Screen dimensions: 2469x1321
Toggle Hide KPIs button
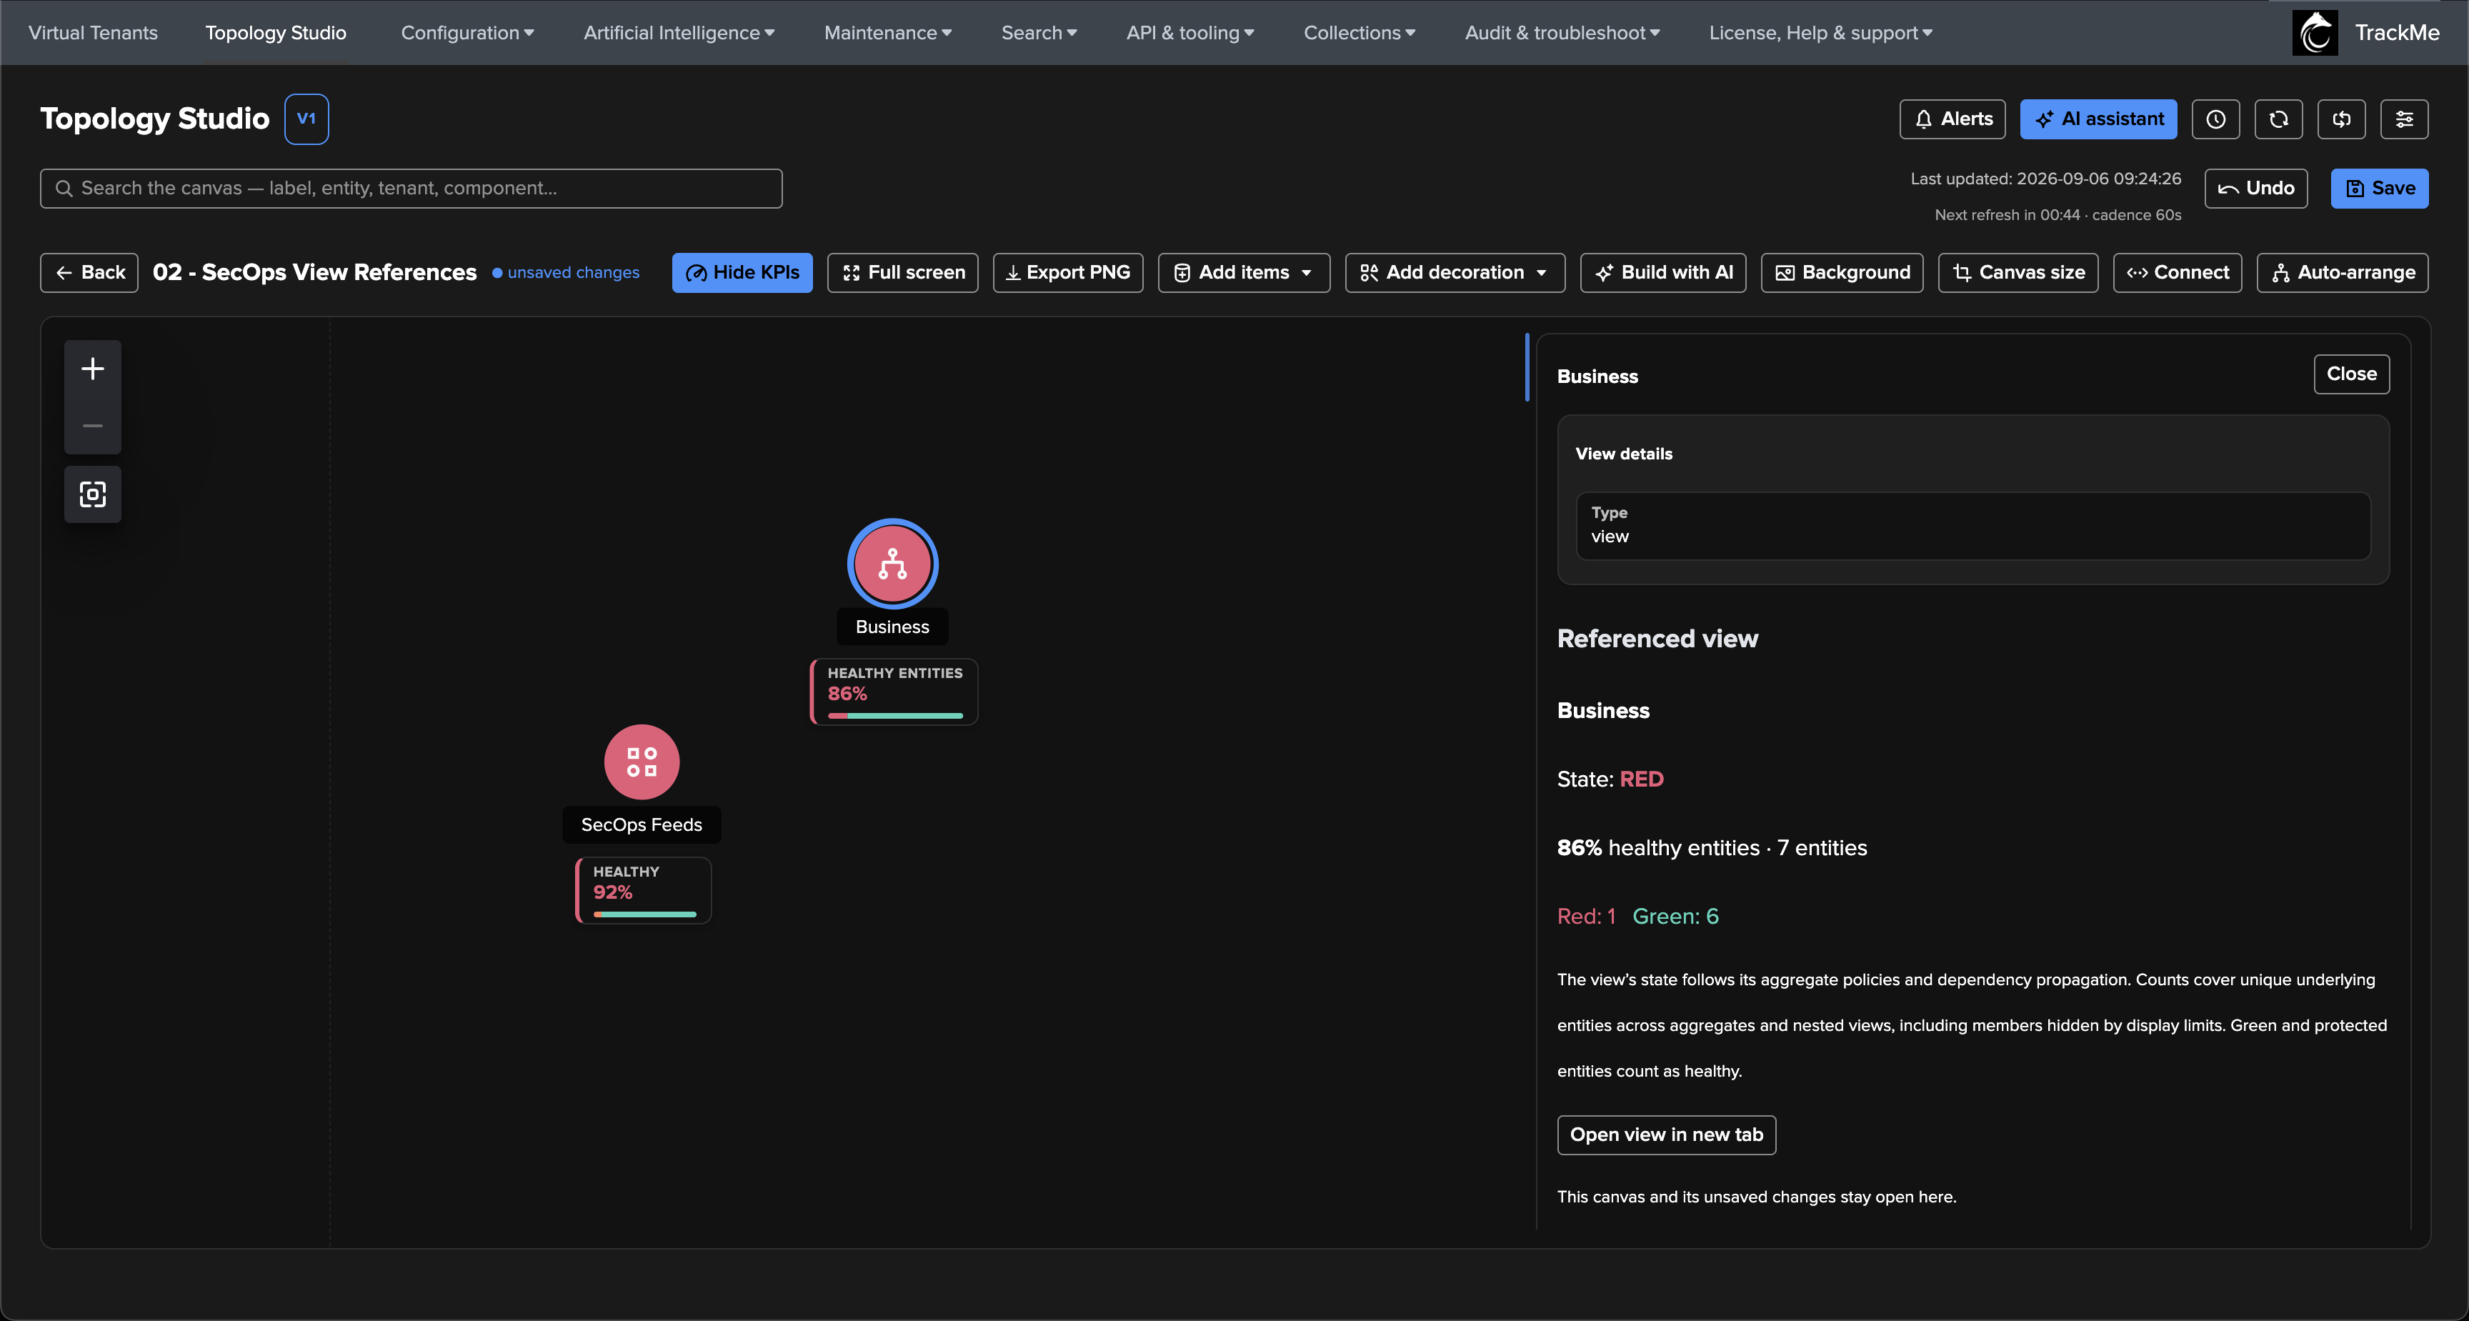click(x=742, y=272)
